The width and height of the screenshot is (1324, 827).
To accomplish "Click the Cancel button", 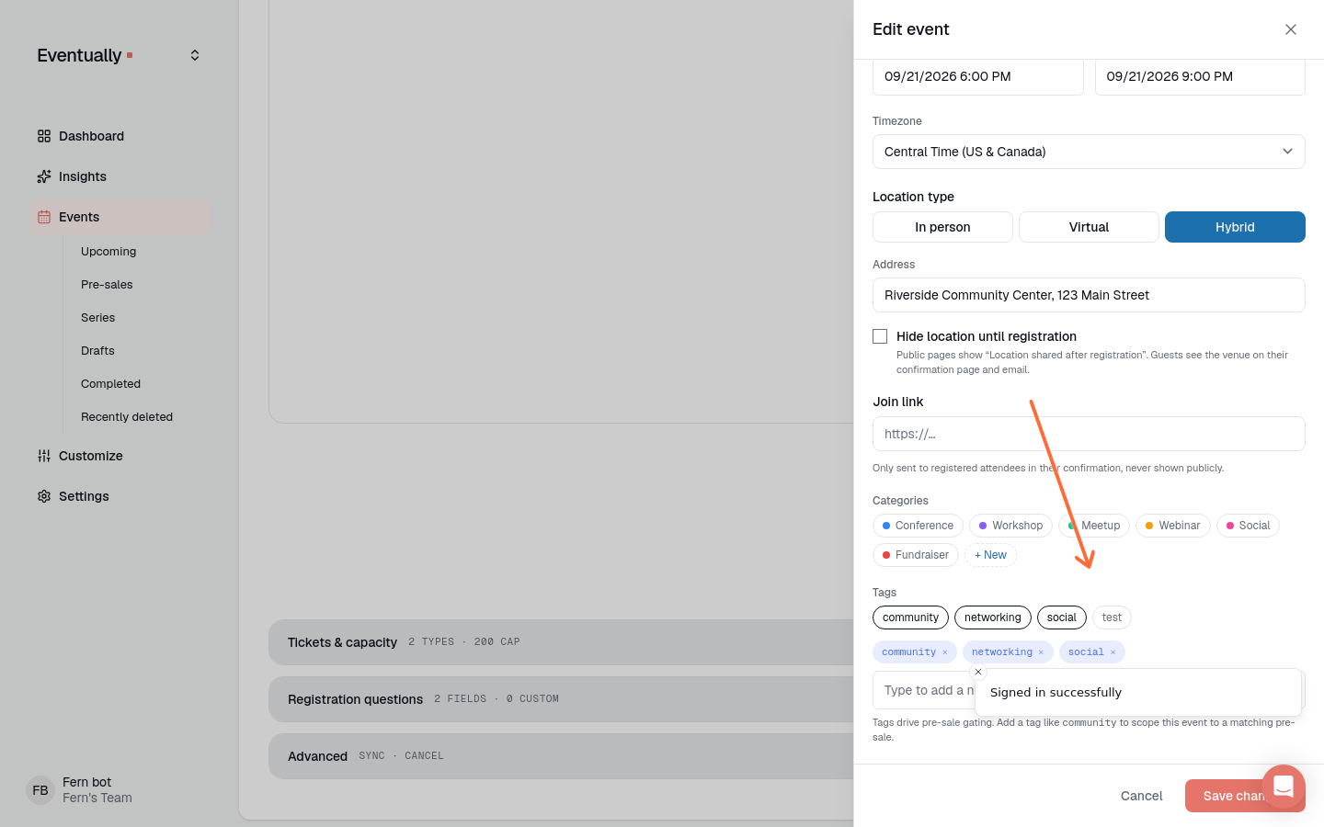I will [x=1141, y=796].
